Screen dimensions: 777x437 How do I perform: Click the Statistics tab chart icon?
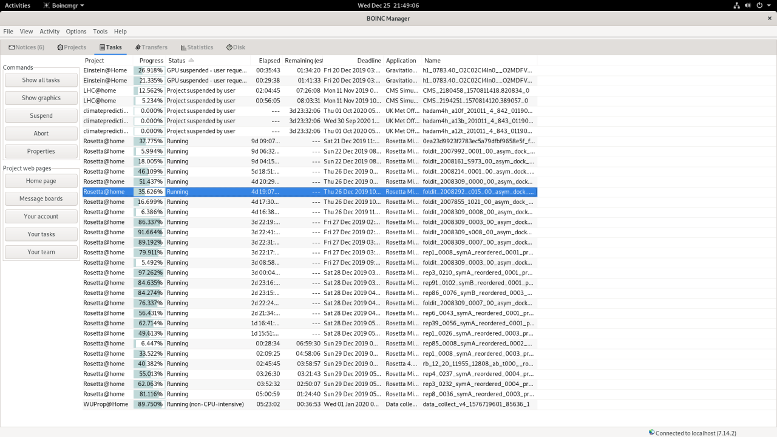point(183,47)
